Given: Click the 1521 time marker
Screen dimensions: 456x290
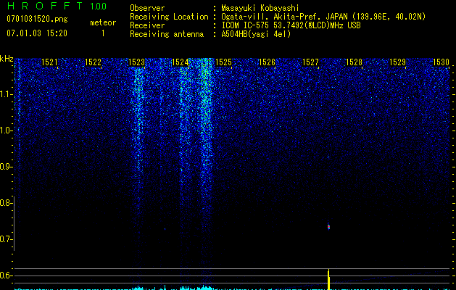Looking at the screenshot, I should pos(49,62).
